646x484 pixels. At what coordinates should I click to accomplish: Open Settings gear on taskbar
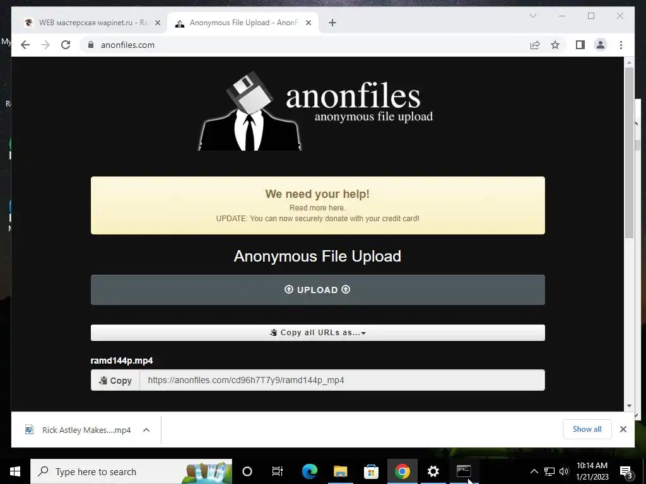pyautogui.click(x=433, y=471)
